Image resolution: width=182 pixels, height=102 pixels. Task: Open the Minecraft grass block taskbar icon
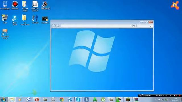pos(128,99)
